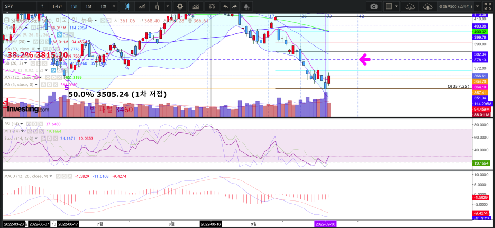Open settings for MA (120, close, 0)
Image resolution: width=495 pixels, height=228 pixels.
53,77
